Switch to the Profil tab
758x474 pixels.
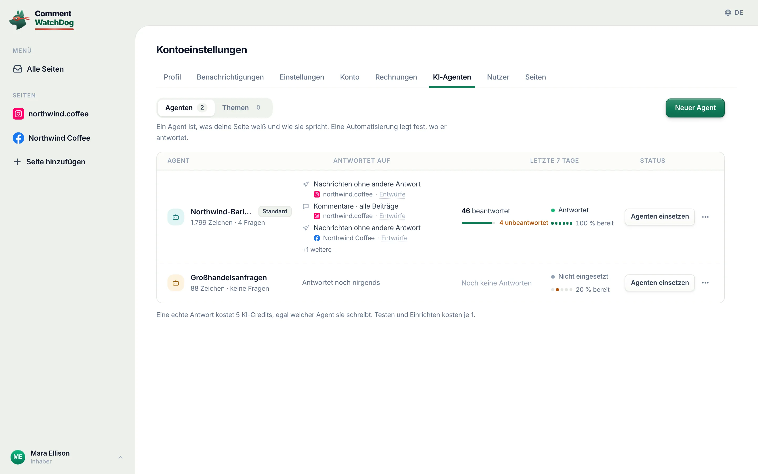pyautogui.click(x=172, y=77)
